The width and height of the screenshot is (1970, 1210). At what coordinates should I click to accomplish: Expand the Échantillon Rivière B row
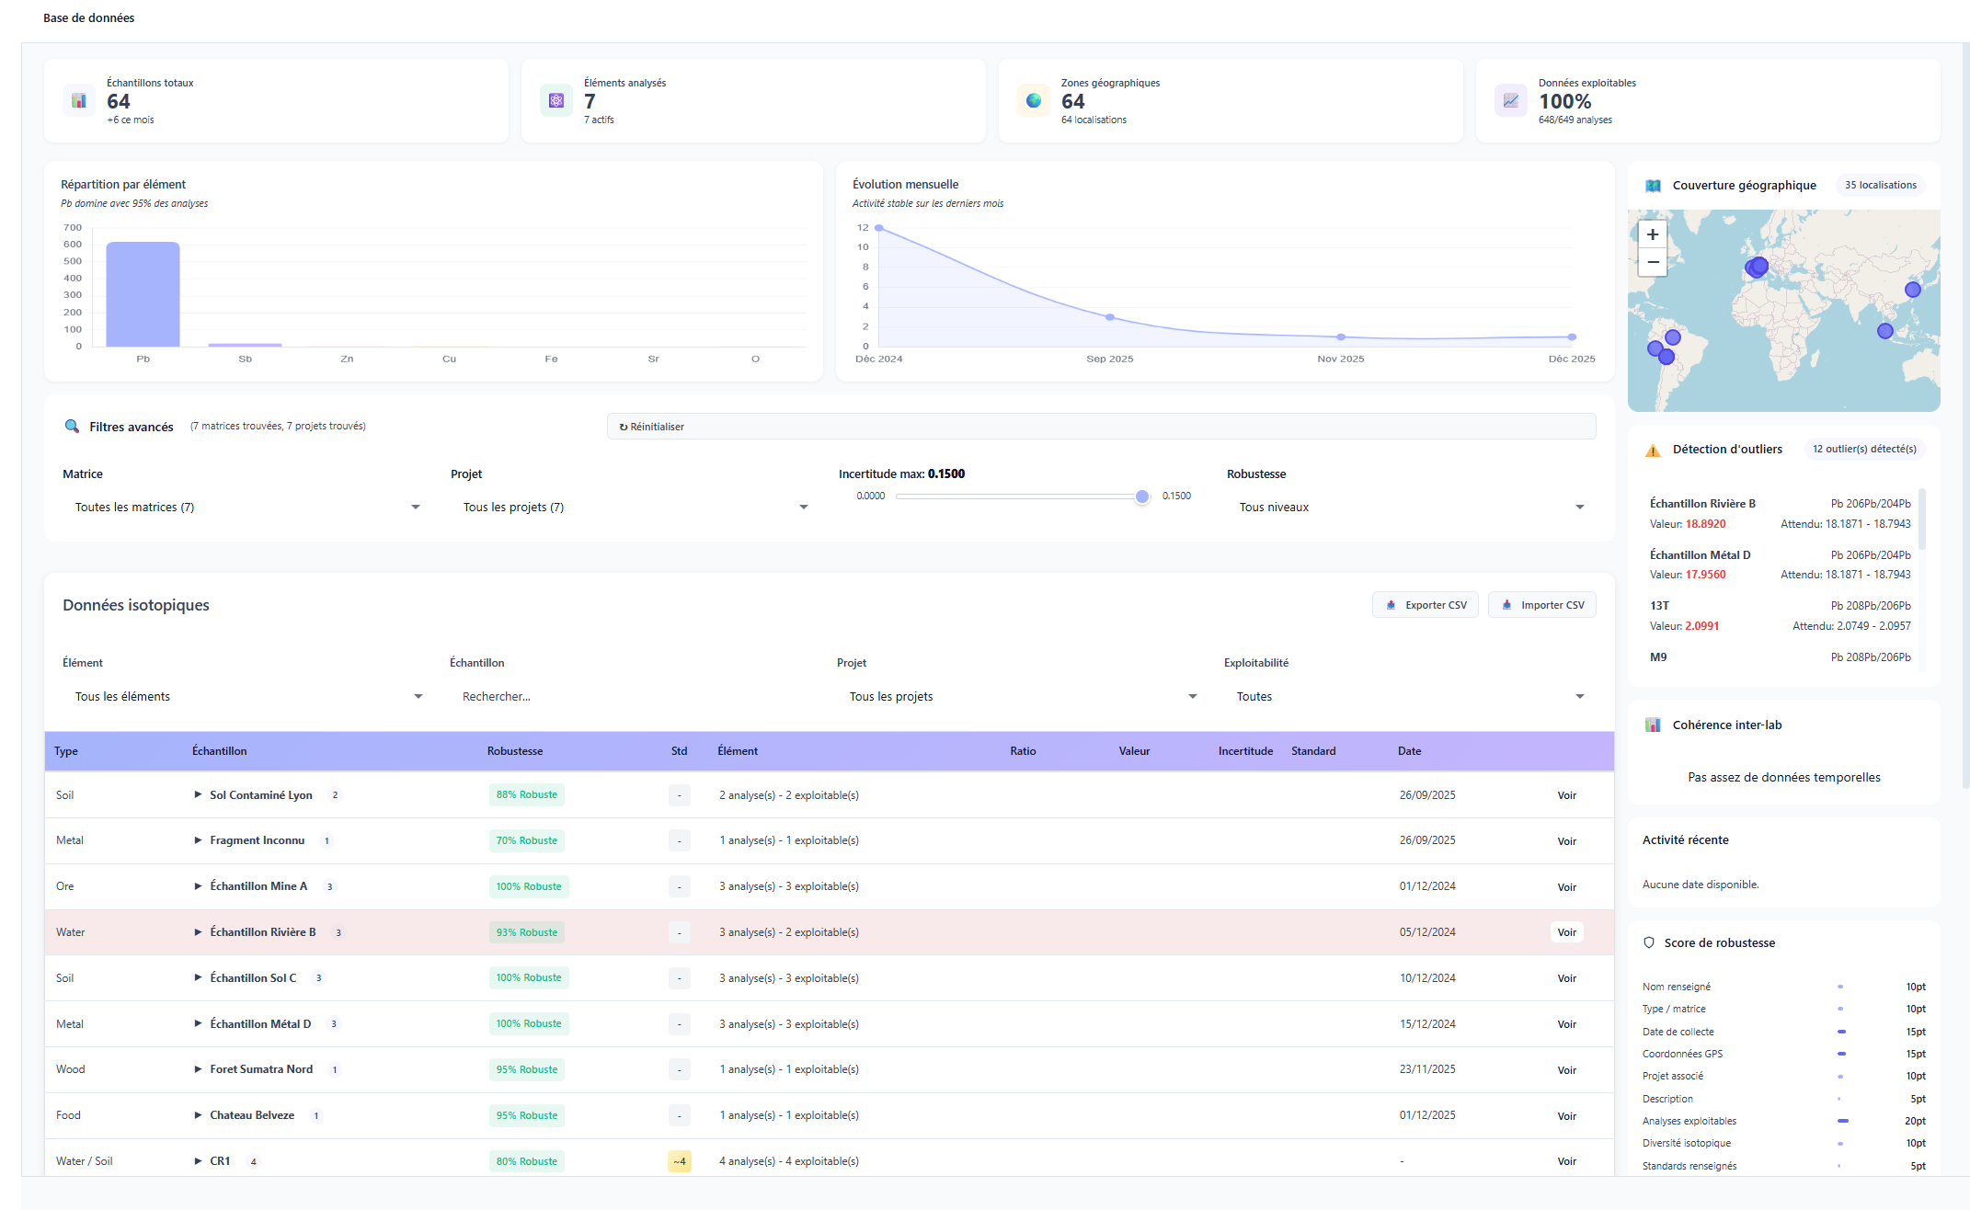coord(198,932)
